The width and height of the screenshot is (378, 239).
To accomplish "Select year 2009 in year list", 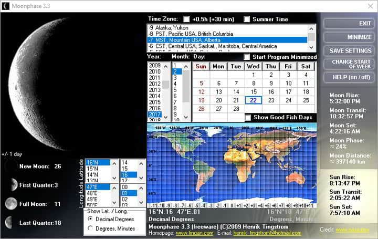I will (155, 65).
